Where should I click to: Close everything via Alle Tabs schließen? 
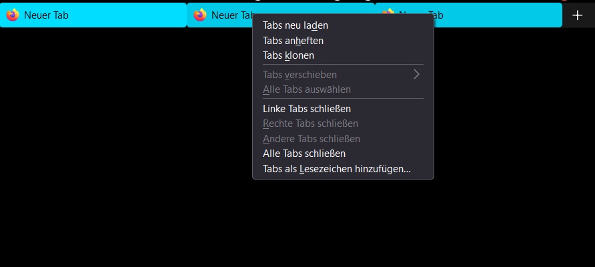(304, 154)
